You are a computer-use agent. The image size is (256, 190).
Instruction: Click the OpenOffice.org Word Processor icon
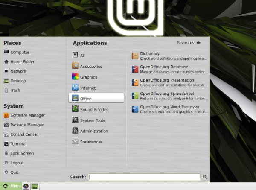[135, 109]
